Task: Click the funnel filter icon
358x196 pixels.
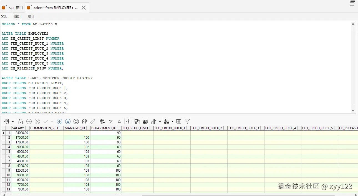Action: tap(187, 121)
